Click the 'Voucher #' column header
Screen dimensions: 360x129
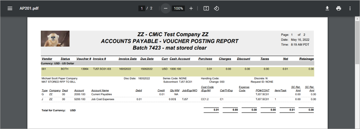coord(84,59)
